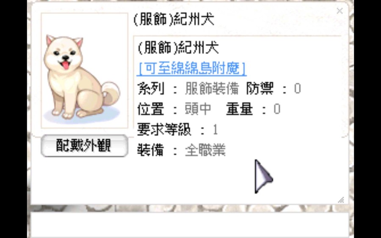Click the required level value 1
The image size is (381, 238).
pyautogui.click(x=215, y=130)
